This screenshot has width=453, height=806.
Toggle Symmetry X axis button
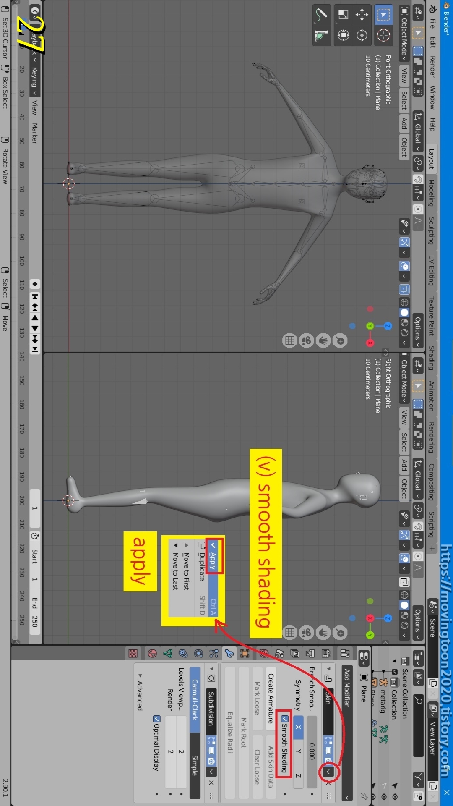pos(298,727)
